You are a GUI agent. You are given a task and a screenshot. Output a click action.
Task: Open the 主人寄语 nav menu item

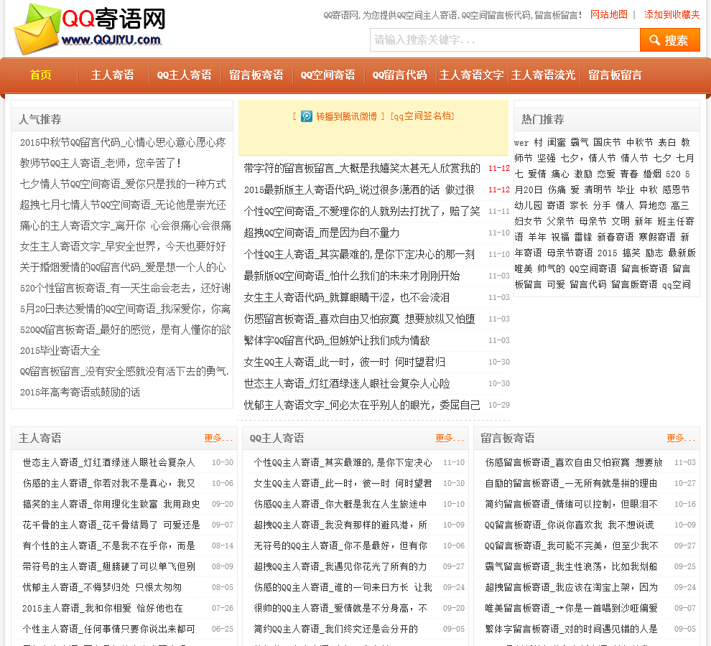coord(113,75)
